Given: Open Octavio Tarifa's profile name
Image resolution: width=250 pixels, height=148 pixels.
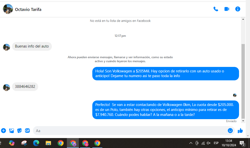Looking at the screenshot, I should [28, 9].
